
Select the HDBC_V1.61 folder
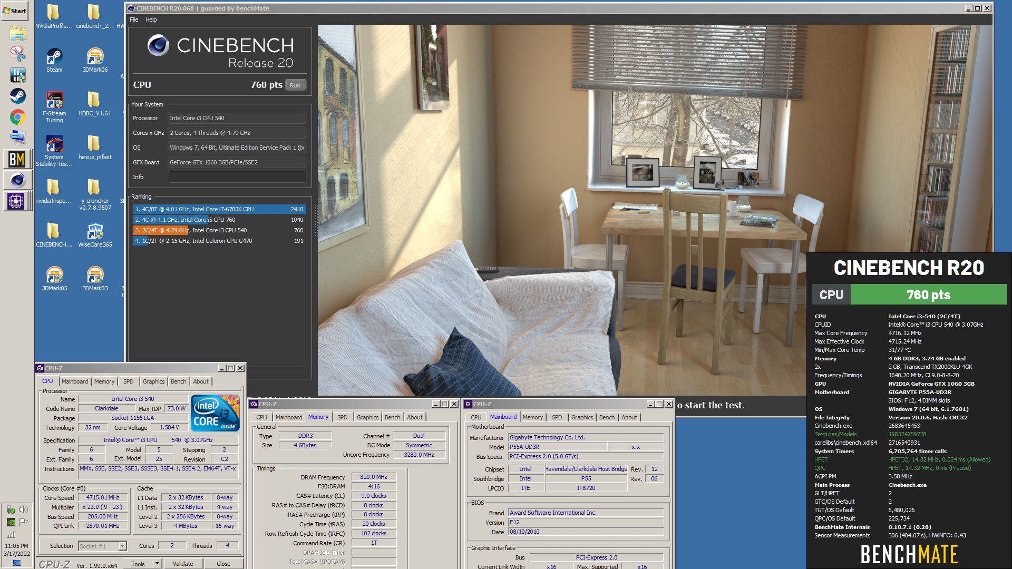tap(94, 104)
